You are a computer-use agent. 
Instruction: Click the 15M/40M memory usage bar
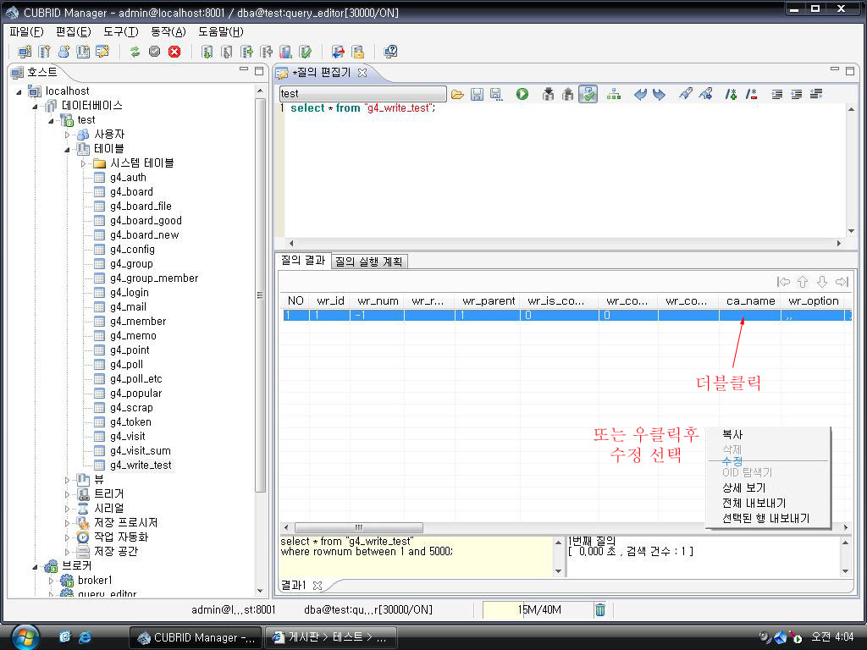coord(539,609)
